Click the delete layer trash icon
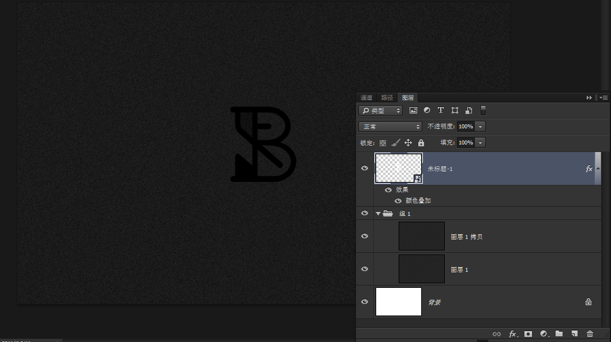The image size is (611, 342). [x=590, y=334]
